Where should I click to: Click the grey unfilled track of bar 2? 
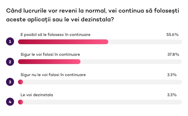131,62
